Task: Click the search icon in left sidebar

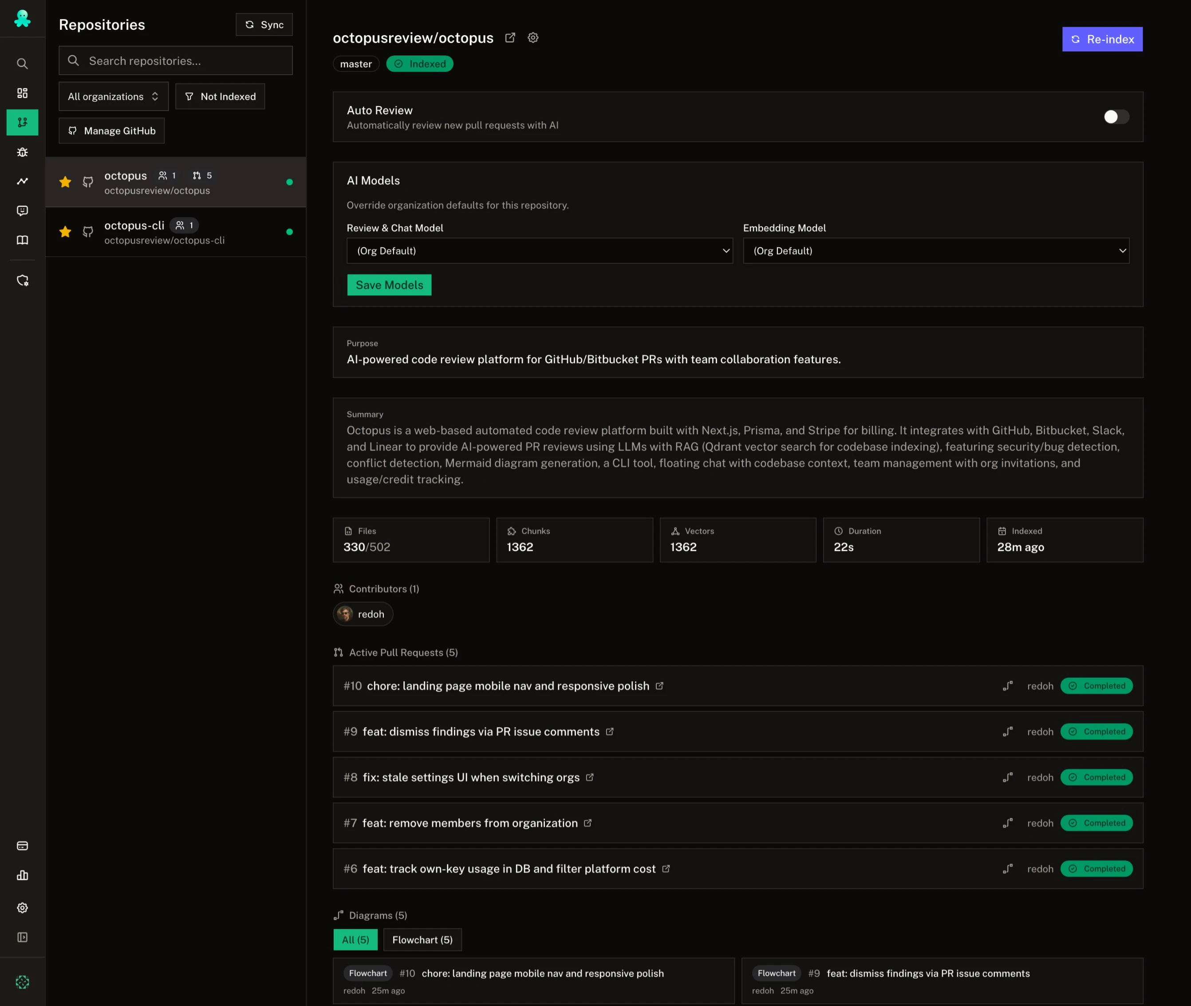Action: 22,63
